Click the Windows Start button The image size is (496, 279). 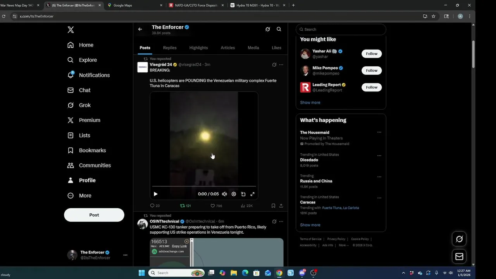[x=141, y=273]
